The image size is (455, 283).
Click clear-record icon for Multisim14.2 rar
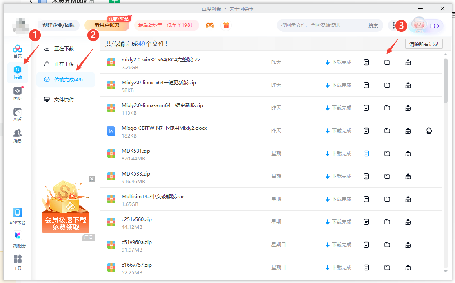coord(408,199)
